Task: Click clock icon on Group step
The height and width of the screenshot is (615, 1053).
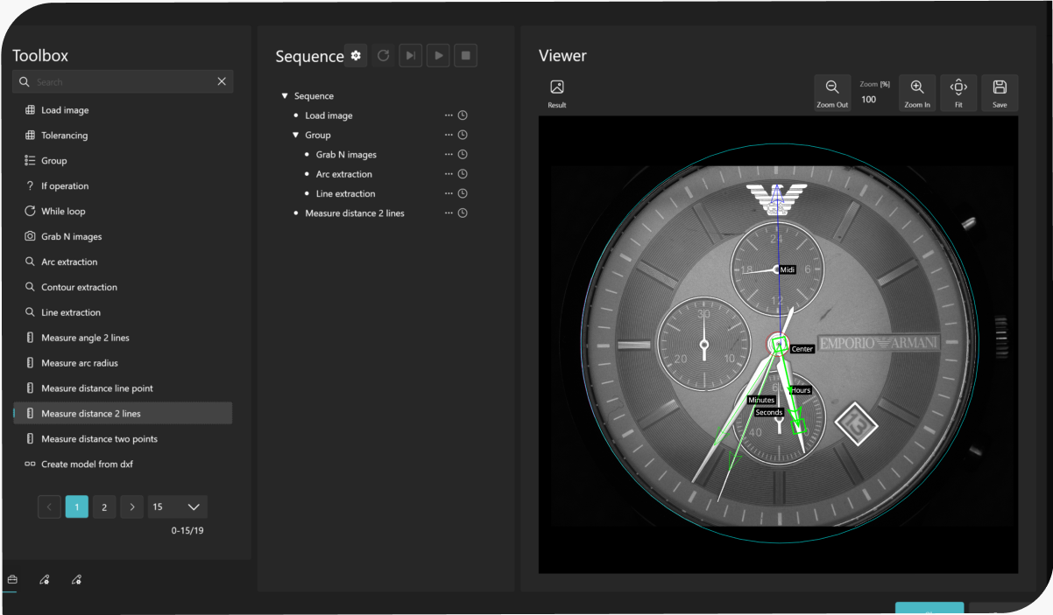Action: (463, 135)
